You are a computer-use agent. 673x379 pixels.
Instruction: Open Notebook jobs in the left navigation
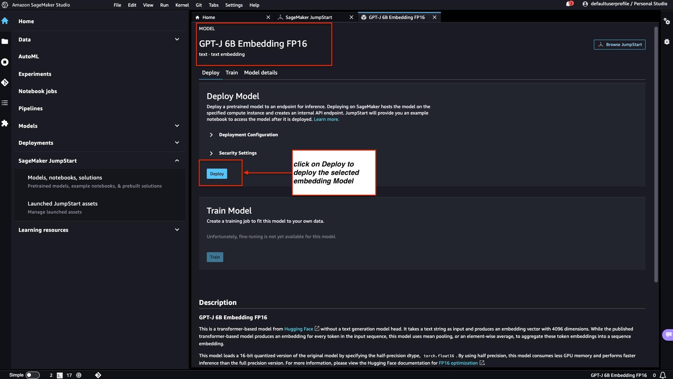coord(38,91)
